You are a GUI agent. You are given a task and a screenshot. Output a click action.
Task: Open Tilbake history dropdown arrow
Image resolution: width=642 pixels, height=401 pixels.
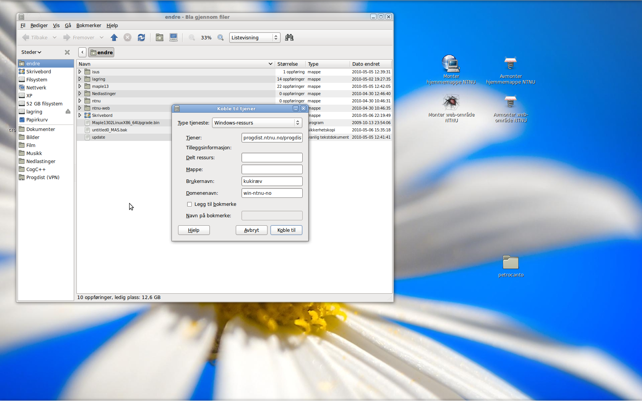click(55, 37)
